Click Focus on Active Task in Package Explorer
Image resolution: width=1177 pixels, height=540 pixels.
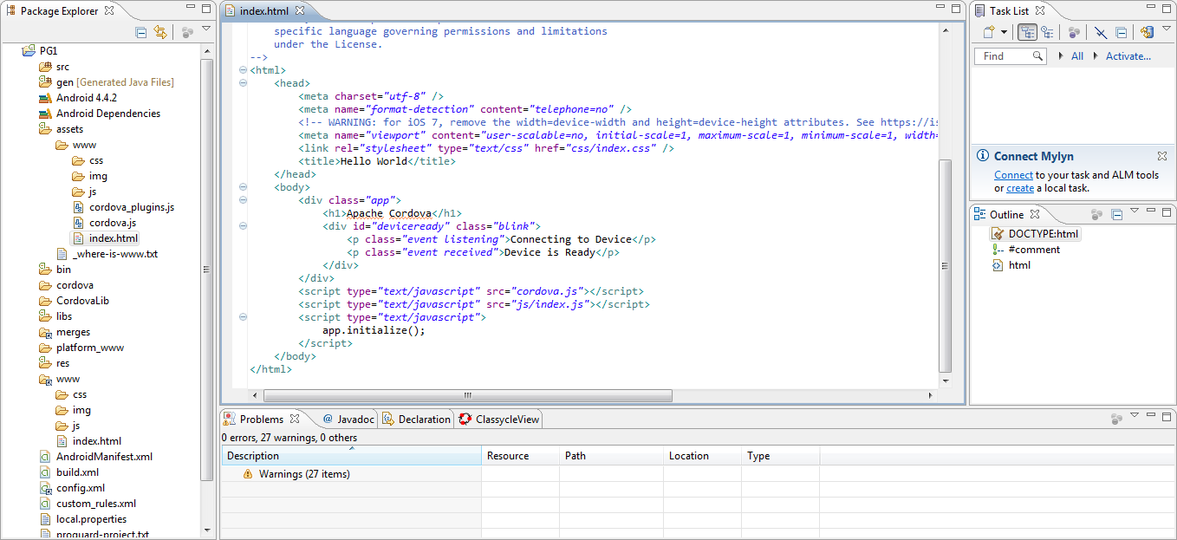187,32
